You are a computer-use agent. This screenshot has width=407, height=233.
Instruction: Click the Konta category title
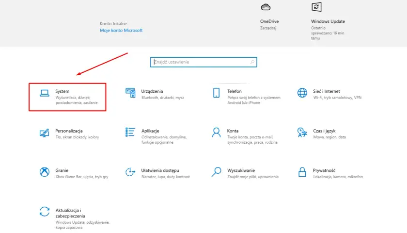coord(233,131)
